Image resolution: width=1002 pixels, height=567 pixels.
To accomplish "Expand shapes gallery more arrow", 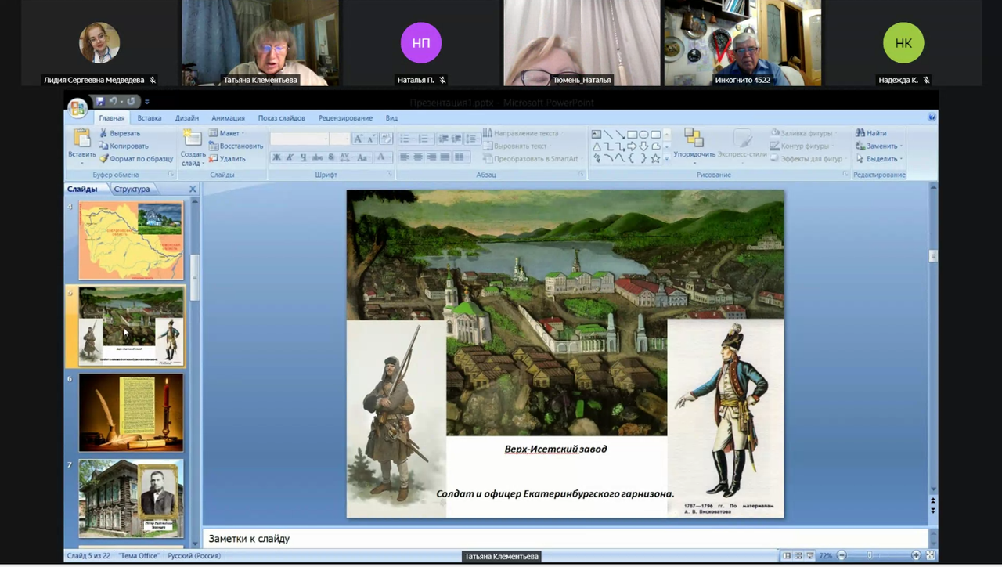I will (667, 158).
